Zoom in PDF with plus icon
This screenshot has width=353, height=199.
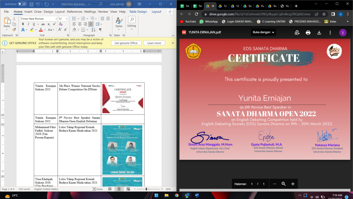coord(293,184)
